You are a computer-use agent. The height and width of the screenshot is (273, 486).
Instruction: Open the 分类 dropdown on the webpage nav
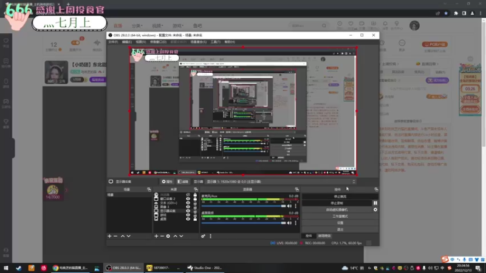[x=137, y=25]
